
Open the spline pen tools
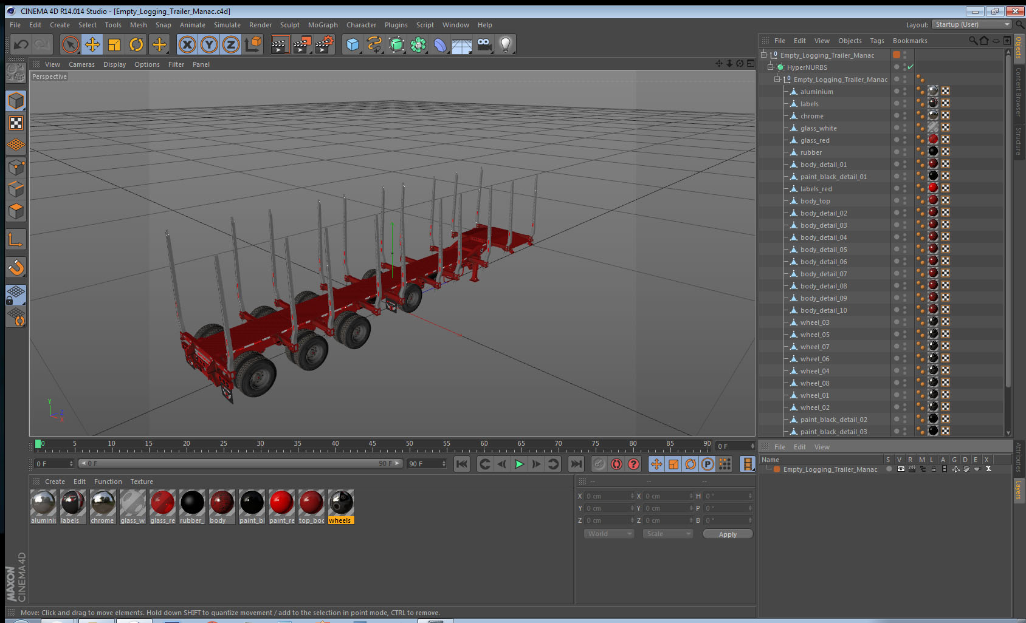coord(374,44)
